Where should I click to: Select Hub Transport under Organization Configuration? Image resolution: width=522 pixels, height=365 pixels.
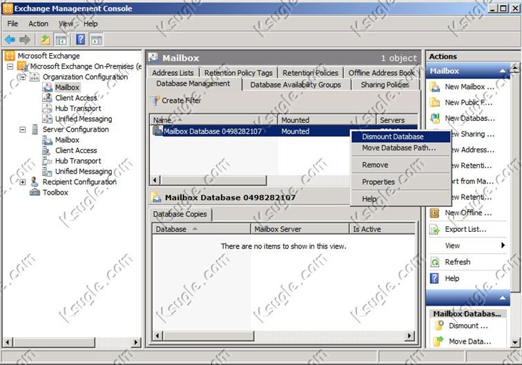[x=78, y=108]
